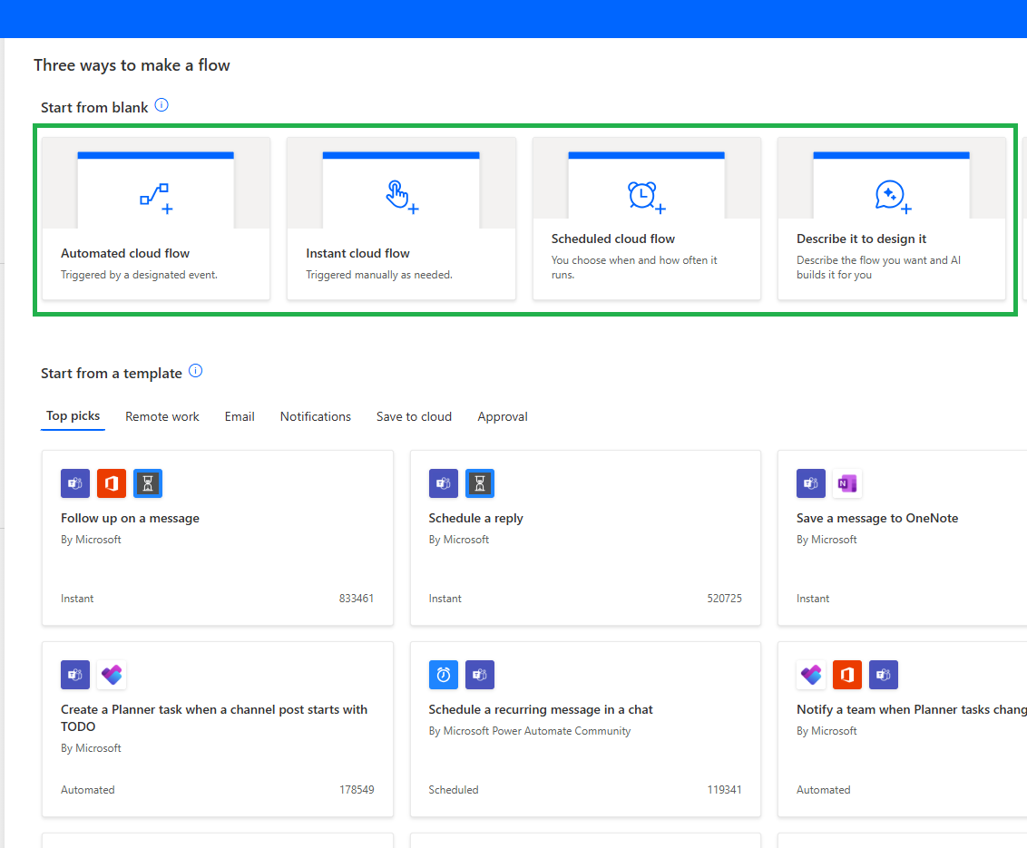Click the Teams icon on Schedule a recurring message

[480, 675]
